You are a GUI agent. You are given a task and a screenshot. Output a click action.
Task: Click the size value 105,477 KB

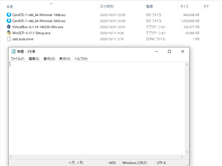click(x=191, y=27)
